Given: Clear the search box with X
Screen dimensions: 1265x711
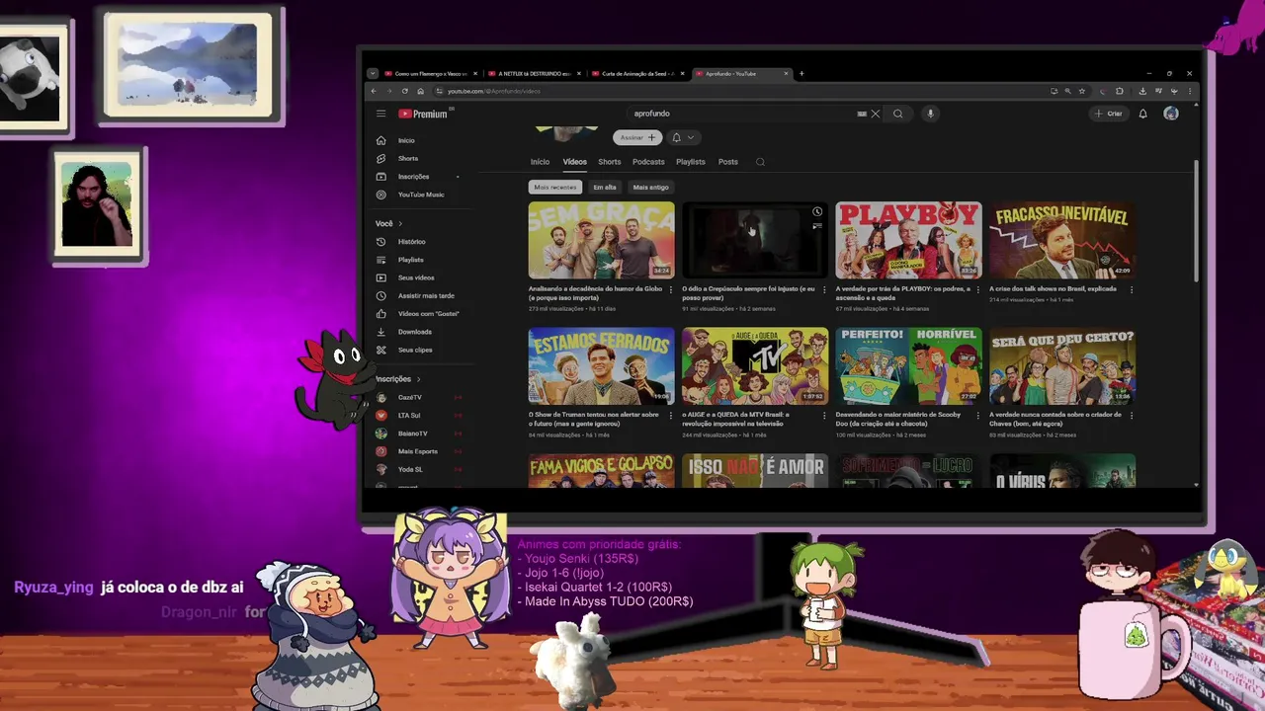Looking at the screenshot, I should [875, 114].
